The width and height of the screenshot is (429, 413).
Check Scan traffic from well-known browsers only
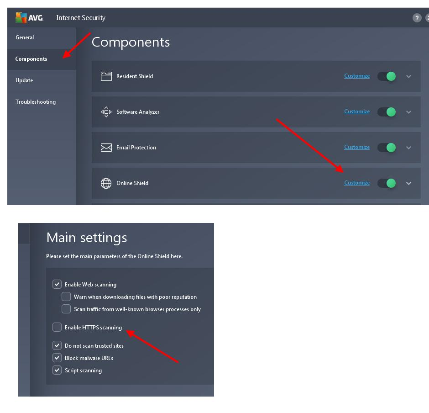(66, 309)
